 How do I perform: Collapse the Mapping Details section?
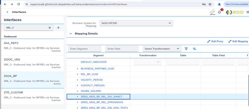(x=71, y=34)
